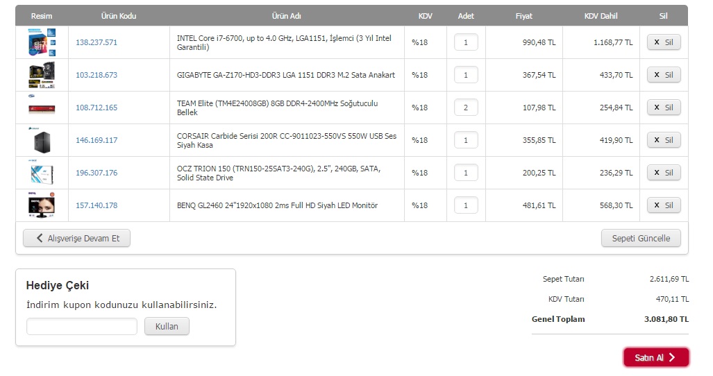Remove the BENQ monitor using Sil
The width and height of the screenshot is (713, 376).
point(664,205)
